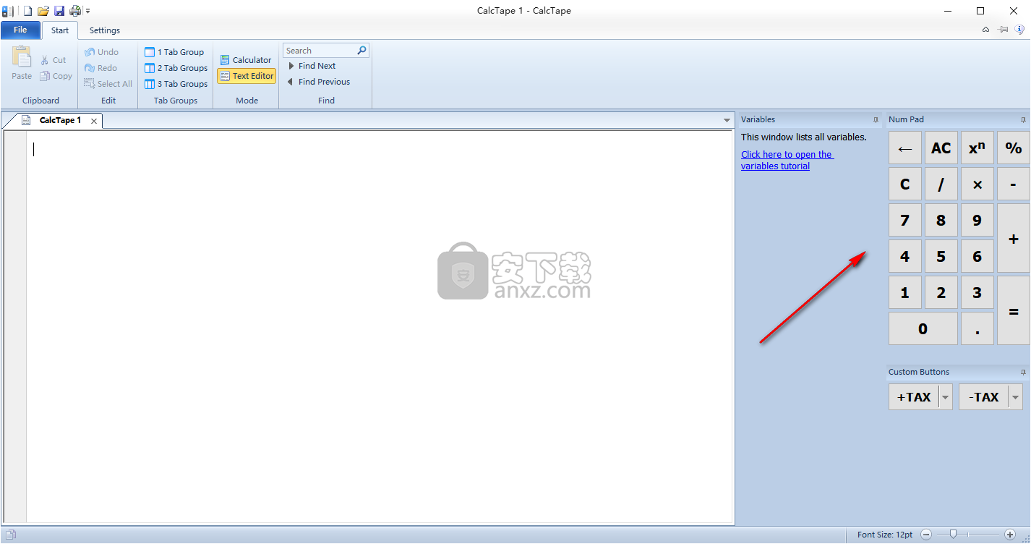Click the 8 key on Num Pad
This screenshot has height=544, width=1031.
click(941, 220)
